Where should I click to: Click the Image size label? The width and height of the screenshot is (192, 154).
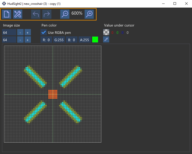point(11,25)
